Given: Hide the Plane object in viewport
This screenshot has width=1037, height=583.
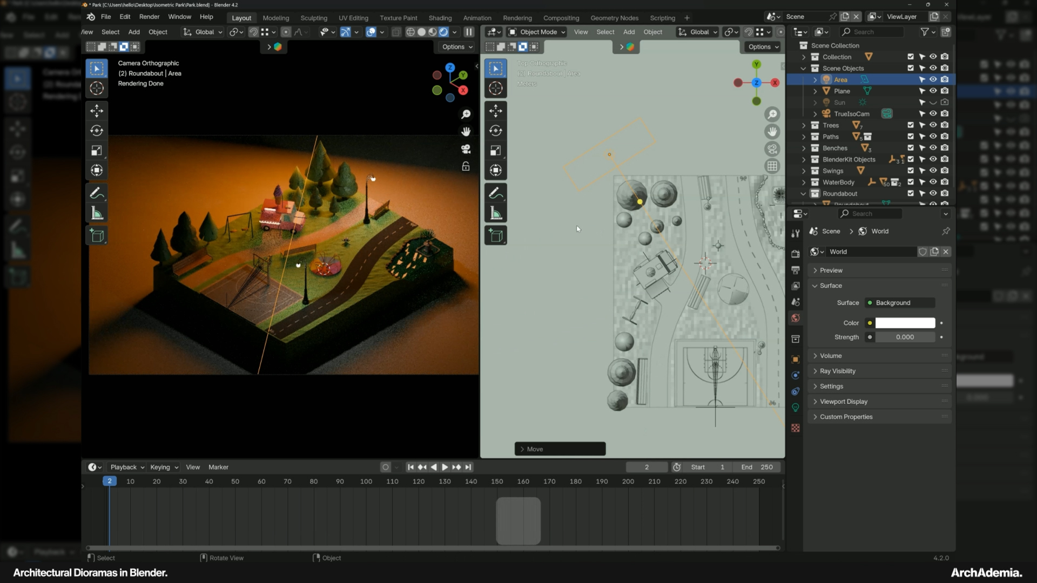Looking at the screenshot, I should (x=933, y=91).
